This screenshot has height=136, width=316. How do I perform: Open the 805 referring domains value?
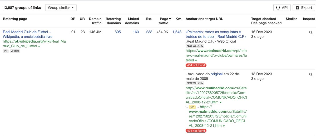point(118,32)
